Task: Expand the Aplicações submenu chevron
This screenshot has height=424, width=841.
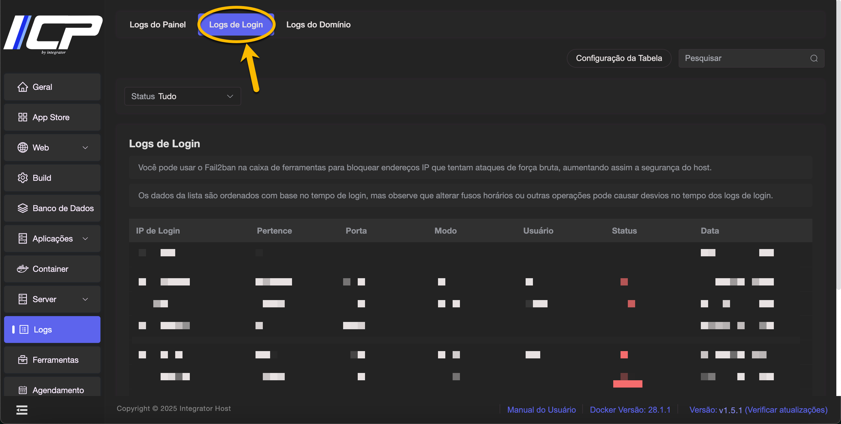Action: [85, 239]
